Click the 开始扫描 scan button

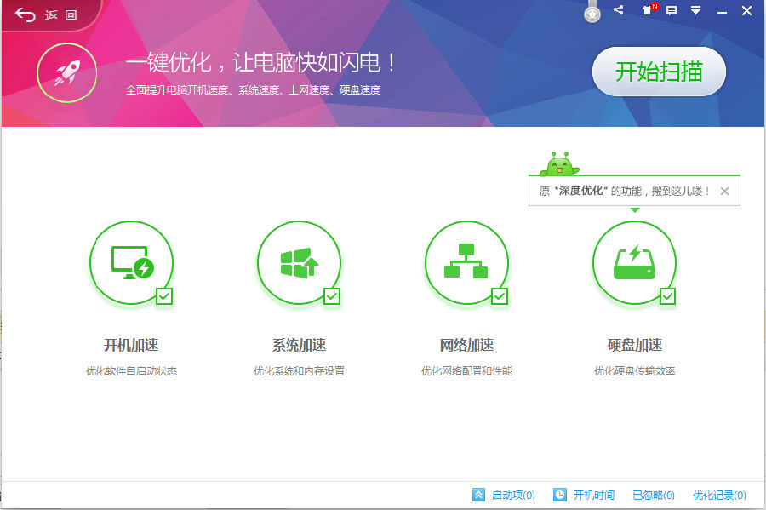click(659, 72)
